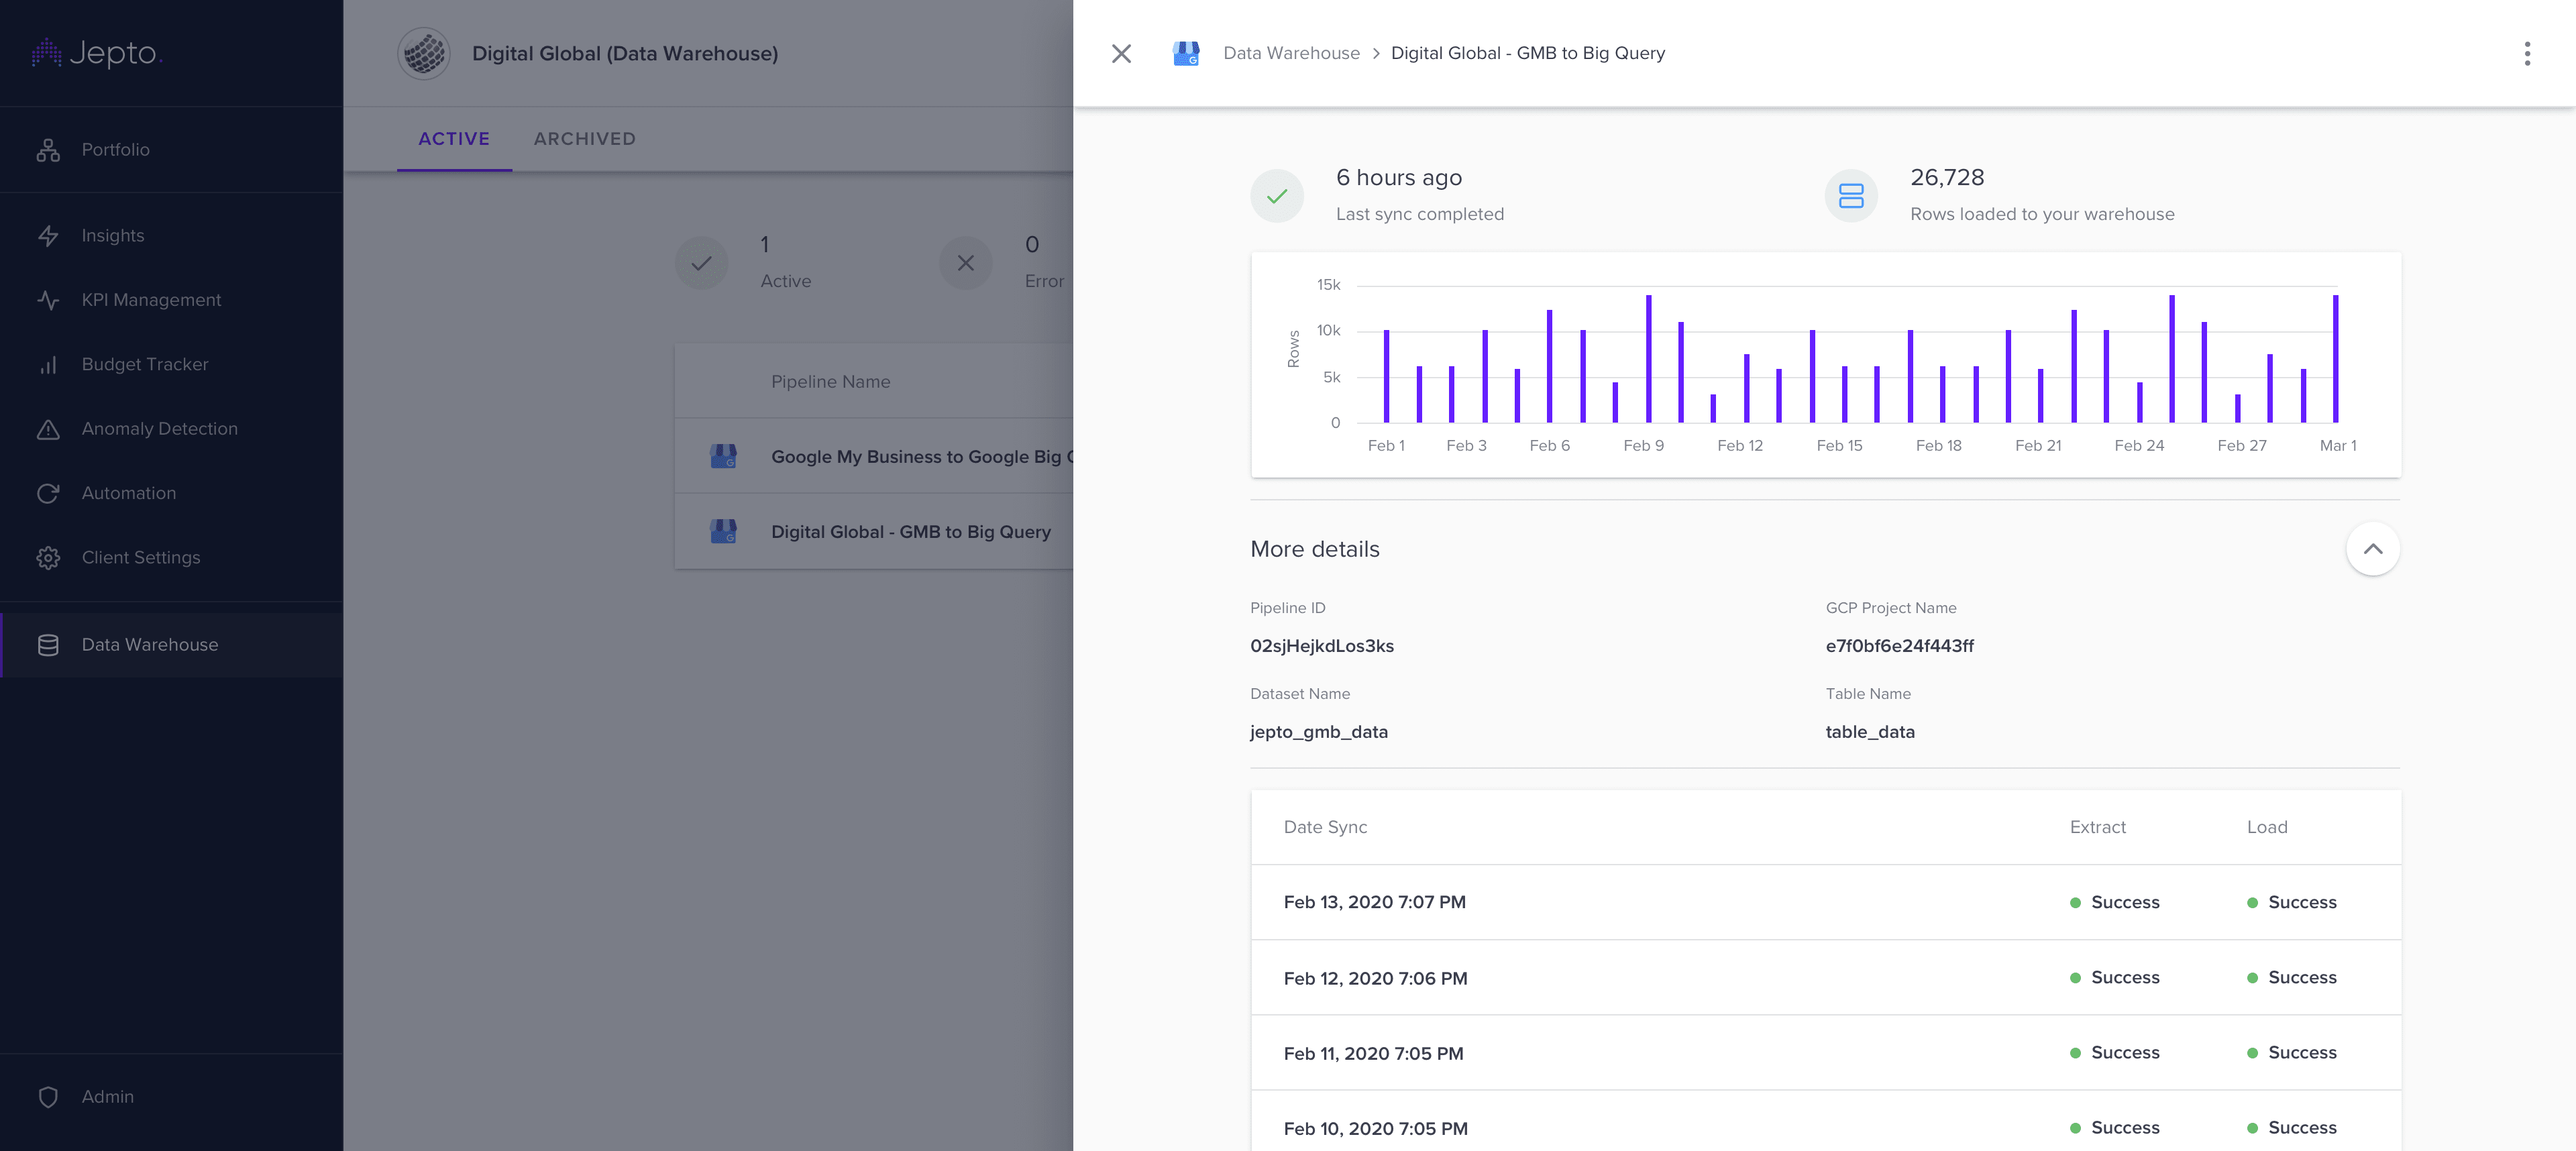The width and height of the screenshot is (2576, 1151).
Task: Open the Google My Business to Google Big pipeline
Action: (x=874, y=456)
